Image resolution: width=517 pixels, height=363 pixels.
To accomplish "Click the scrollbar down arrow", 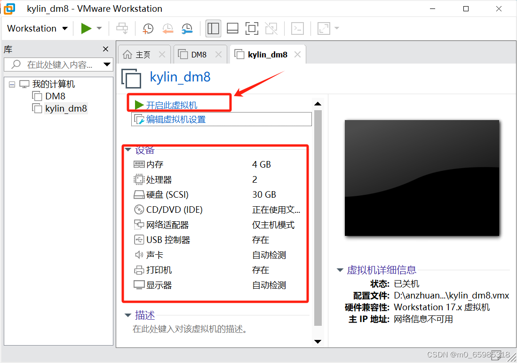I will coord(318,341).
